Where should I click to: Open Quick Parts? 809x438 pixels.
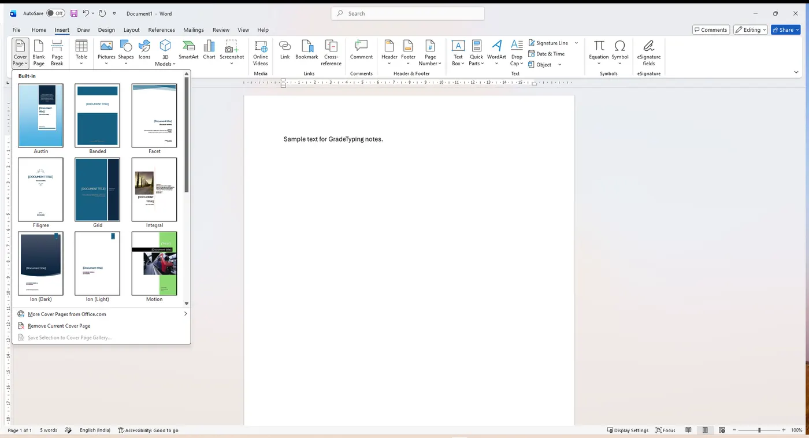[x=477, y=53]
